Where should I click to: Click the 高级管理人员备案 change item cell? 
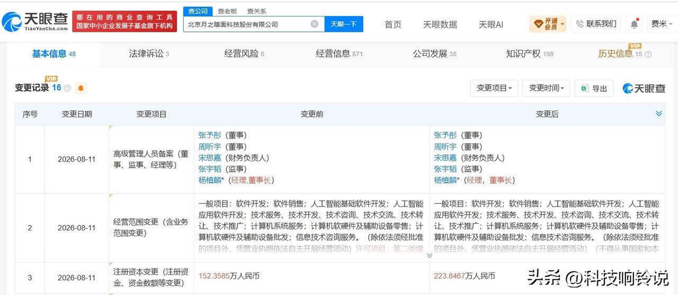[x=151, y=159]
